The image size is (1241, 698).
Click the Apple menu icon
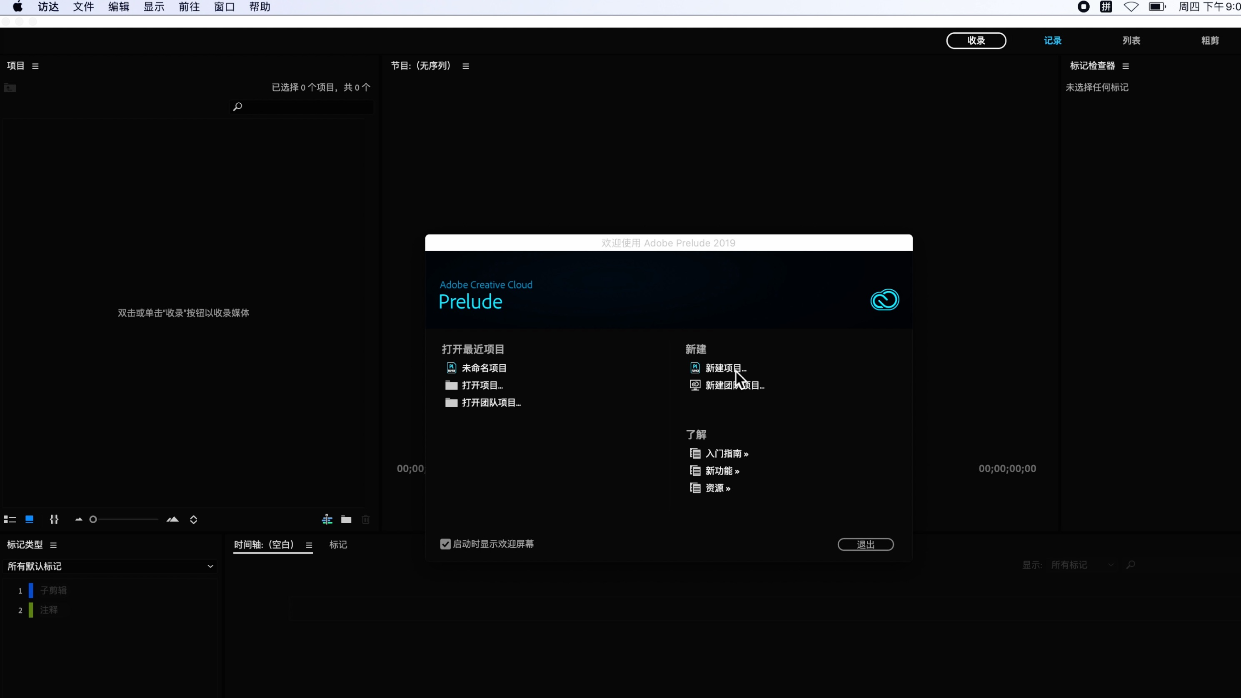point(18,7)
